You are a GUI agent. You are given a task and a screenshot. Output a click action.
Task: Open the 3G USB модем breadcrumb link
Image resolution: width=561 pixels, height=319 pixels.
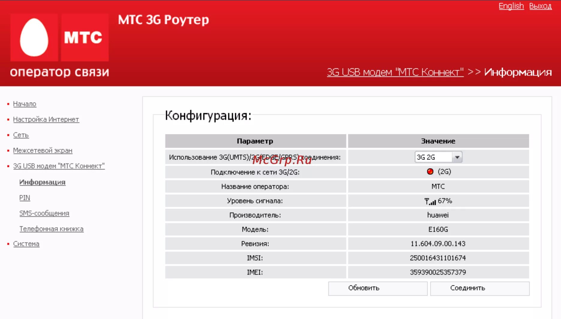click(395, 72)
